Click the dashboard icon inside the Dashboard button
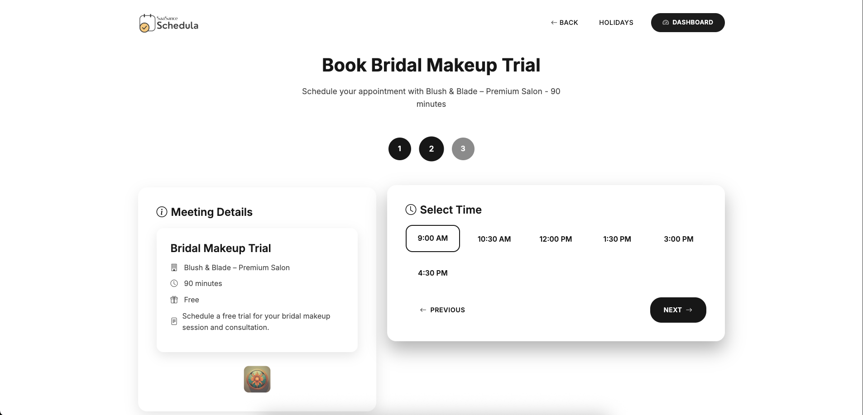 coord(665,22)
